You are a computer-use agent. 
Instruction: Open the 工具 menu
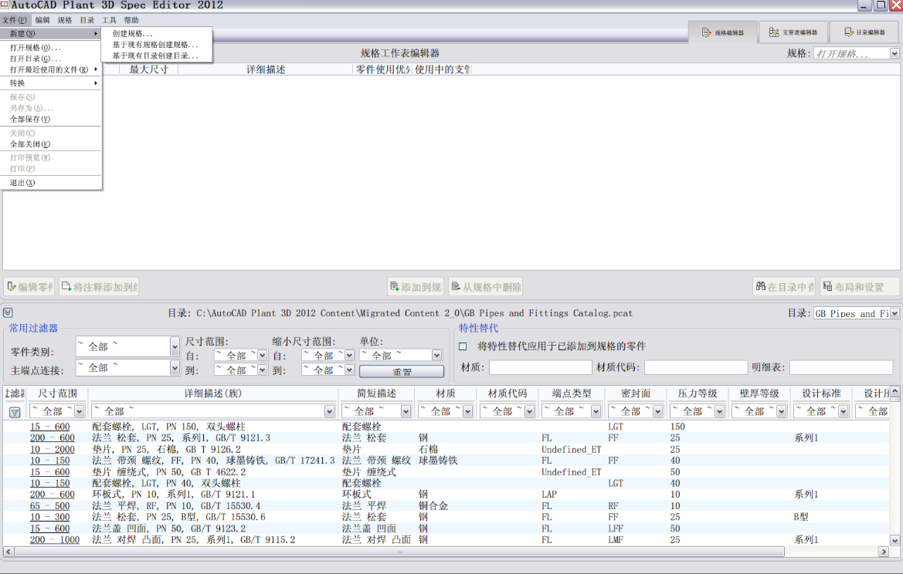(109, 20)
